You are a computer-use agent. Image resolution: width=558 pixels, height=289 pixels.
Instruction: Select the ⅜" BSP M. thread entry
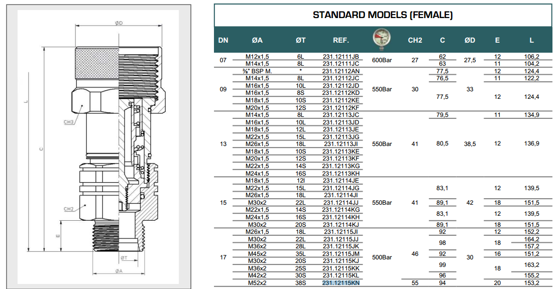point(257,71)
